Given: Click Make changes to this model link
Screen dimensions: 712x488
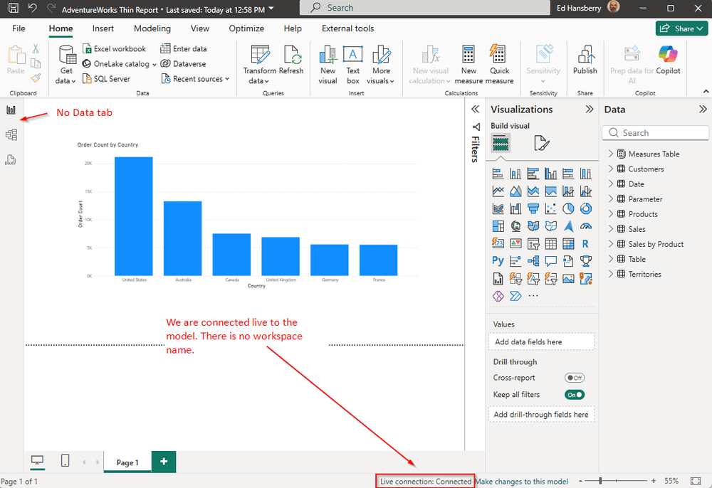Looking at the screenshot, I should [x=522, y=481].
